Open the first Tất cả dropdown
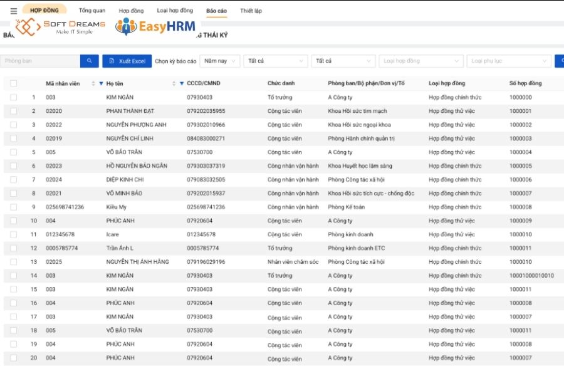 276,61
